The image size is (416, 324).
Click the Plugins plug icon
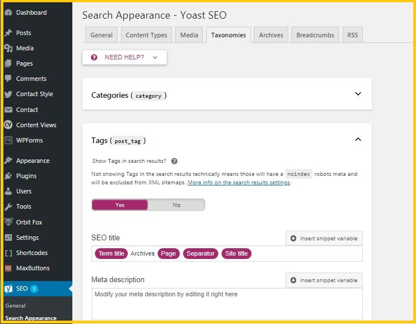point(8,176)
